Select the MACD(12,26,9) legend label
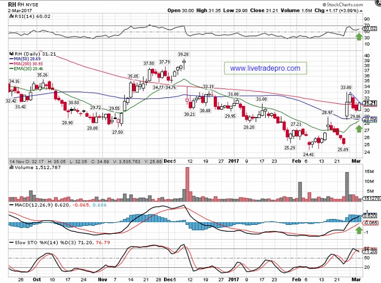Screen dimensions: 381x283 (34, 205)
